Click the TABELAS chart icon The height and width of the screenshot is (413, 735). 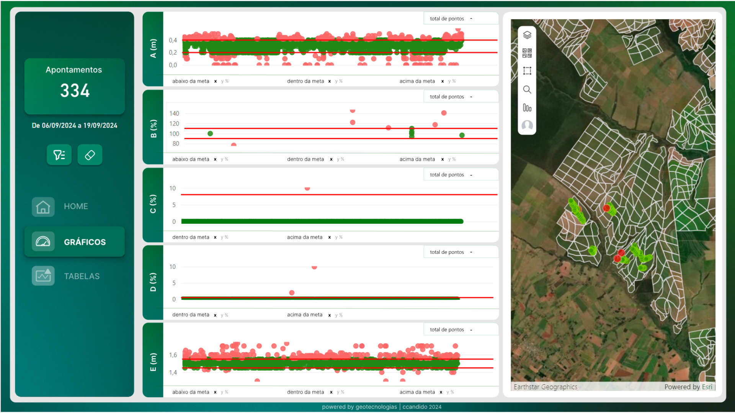(x=43, y=276)
